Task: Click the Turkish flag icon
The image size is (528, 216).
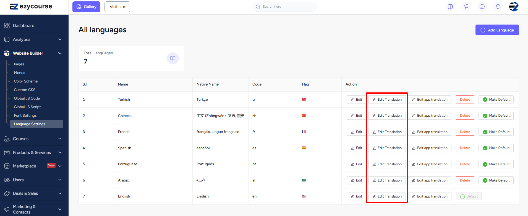Action: point(304,99)
